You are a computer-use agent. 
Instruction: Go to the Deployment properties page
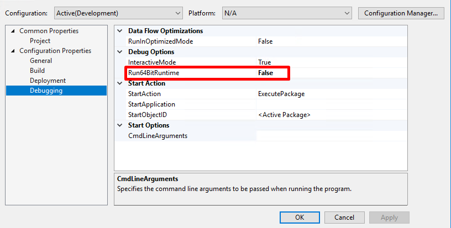point(48,81)
